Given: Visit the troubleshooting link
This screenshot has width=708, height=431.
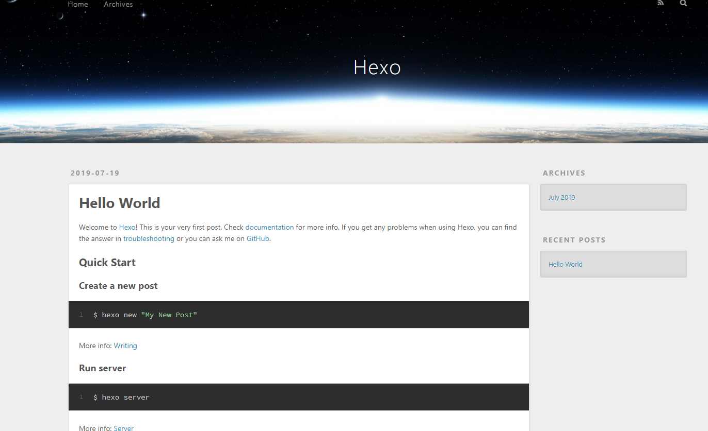Looking at the screenshot, I should 149,238.
